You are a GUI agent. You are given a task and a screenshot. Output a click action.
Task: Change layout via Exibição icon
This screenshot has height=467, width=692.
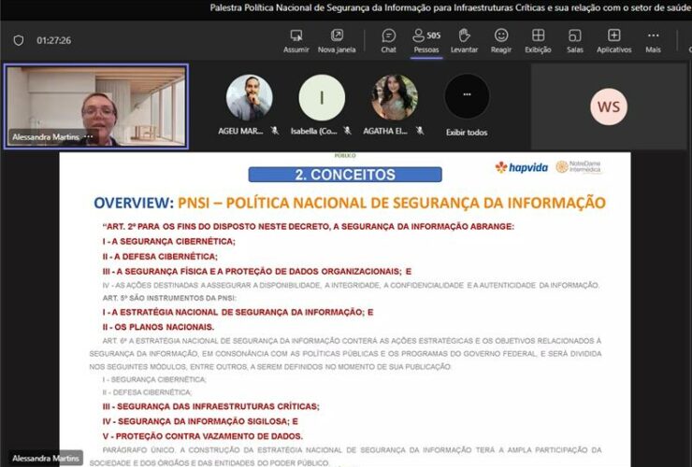pyautogui.click(x=538, y=35)
